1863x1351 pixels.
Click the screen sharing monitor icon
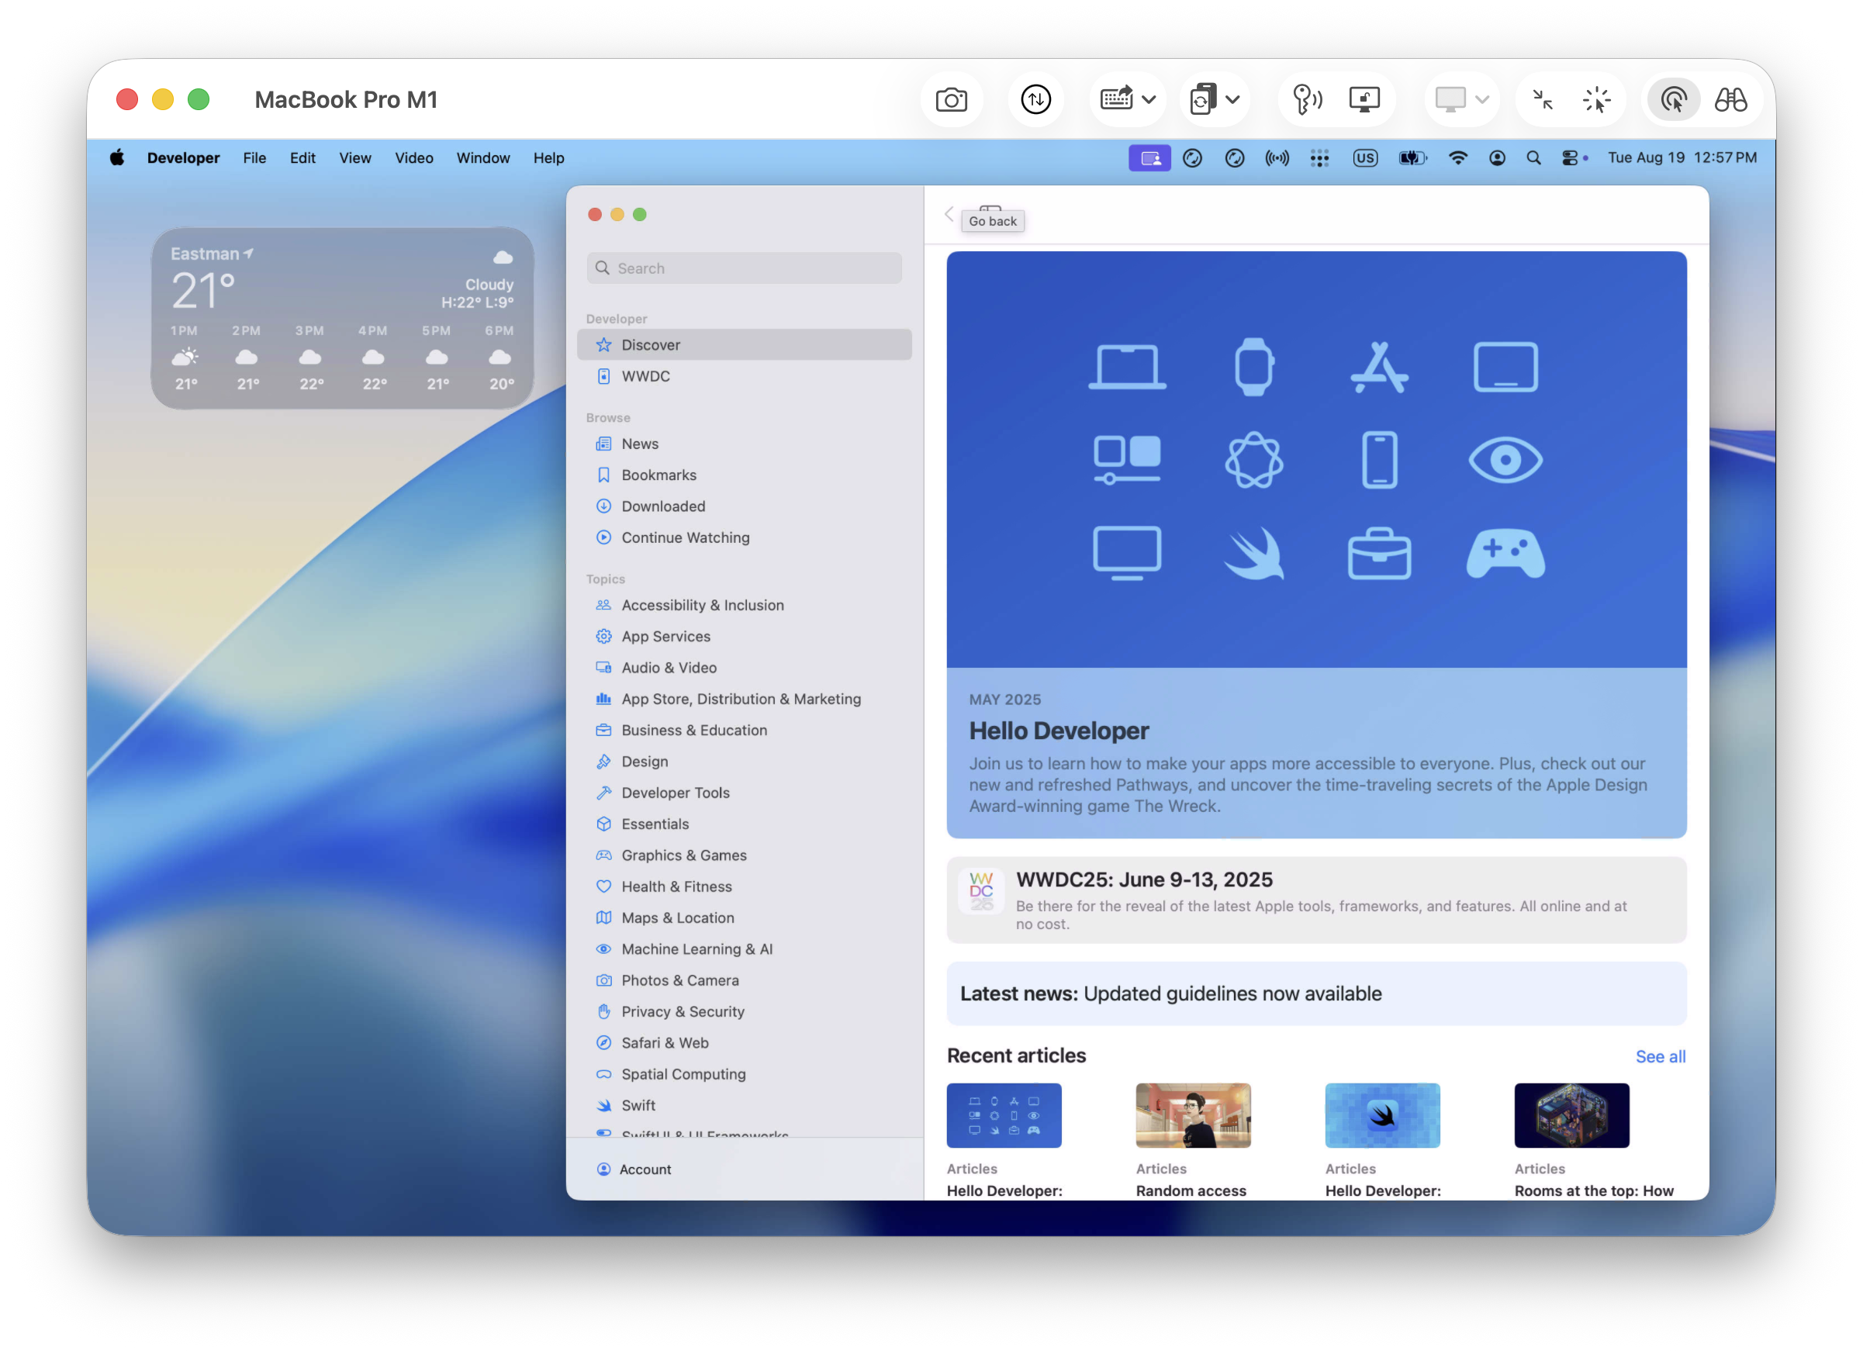tap(1364, 100)
